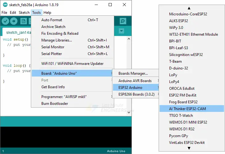Launch the Serial Plotter menu entry
The width and height of the screenshot is (225, 154).
coord(72,54)
